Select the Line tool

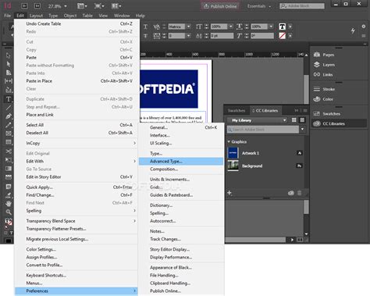coord(9,108)
